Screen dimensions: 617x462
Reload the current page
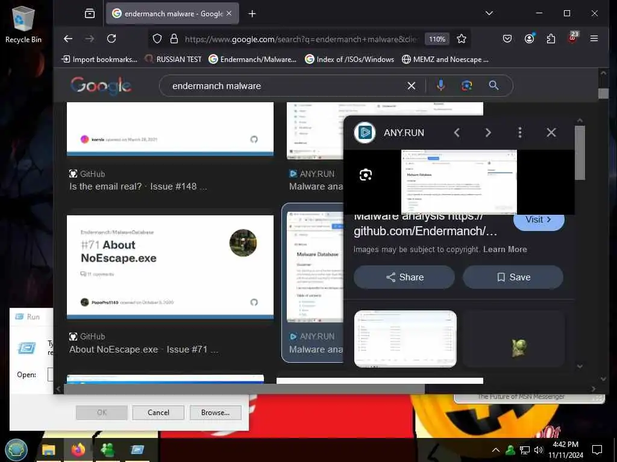111,38
